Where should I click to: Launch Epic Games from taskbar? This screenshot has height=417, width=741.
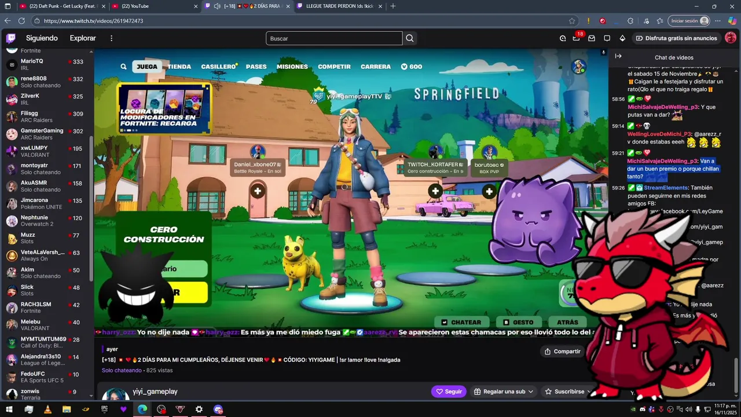(x=104, y=409)
